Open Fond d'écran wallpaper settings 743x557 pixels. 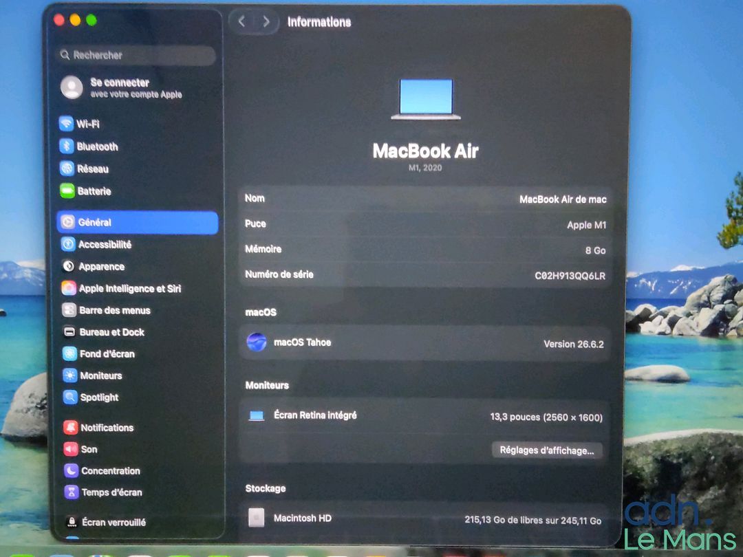pyautogui.click(x=98, y=354)
